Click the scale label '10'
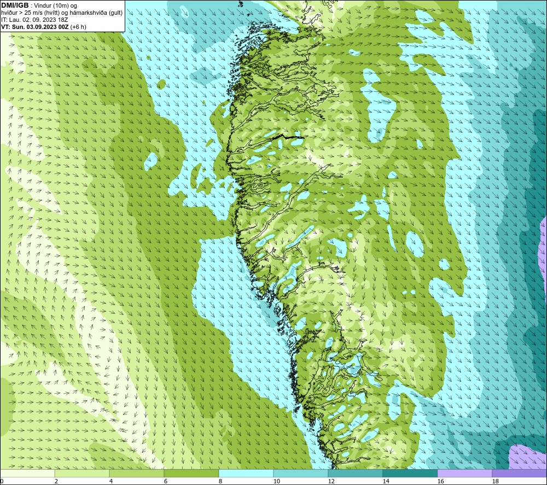 (x=276, y=481)
